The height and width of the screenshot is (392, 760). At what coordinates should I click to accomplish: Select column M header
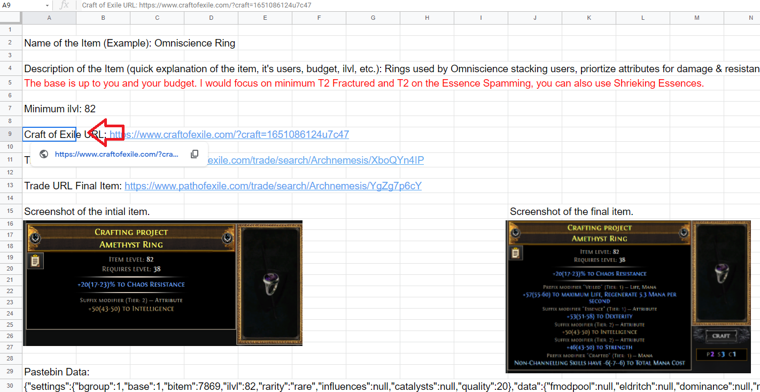697,18
